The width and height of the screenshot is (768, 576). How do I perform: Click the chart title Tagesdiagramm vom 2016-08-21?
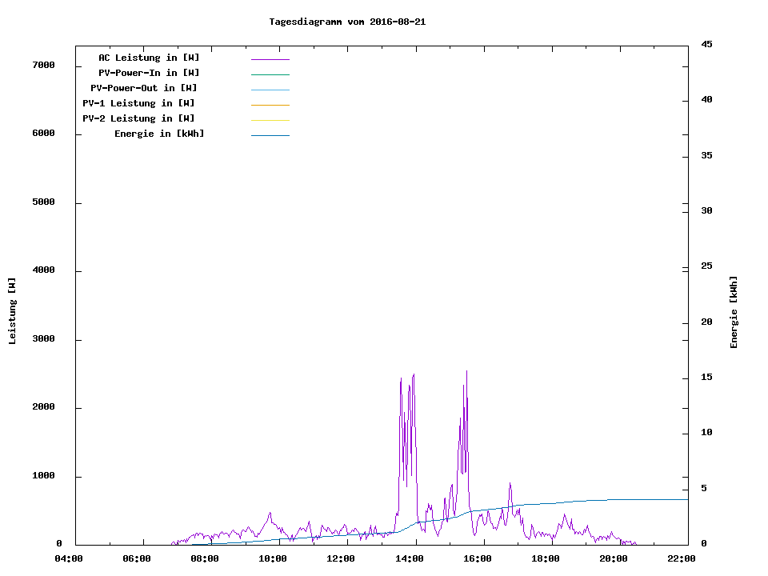347,22
